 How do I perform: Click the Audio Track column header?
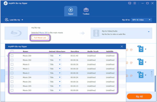pos(93,51)
